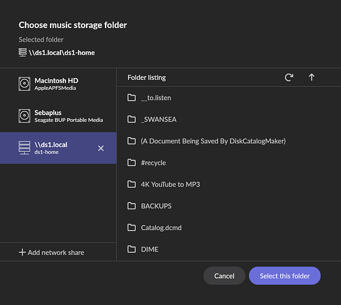
Task: Click the 'AppleAPFSMedia' subtitle text
Action: click(x=56, y=88)
